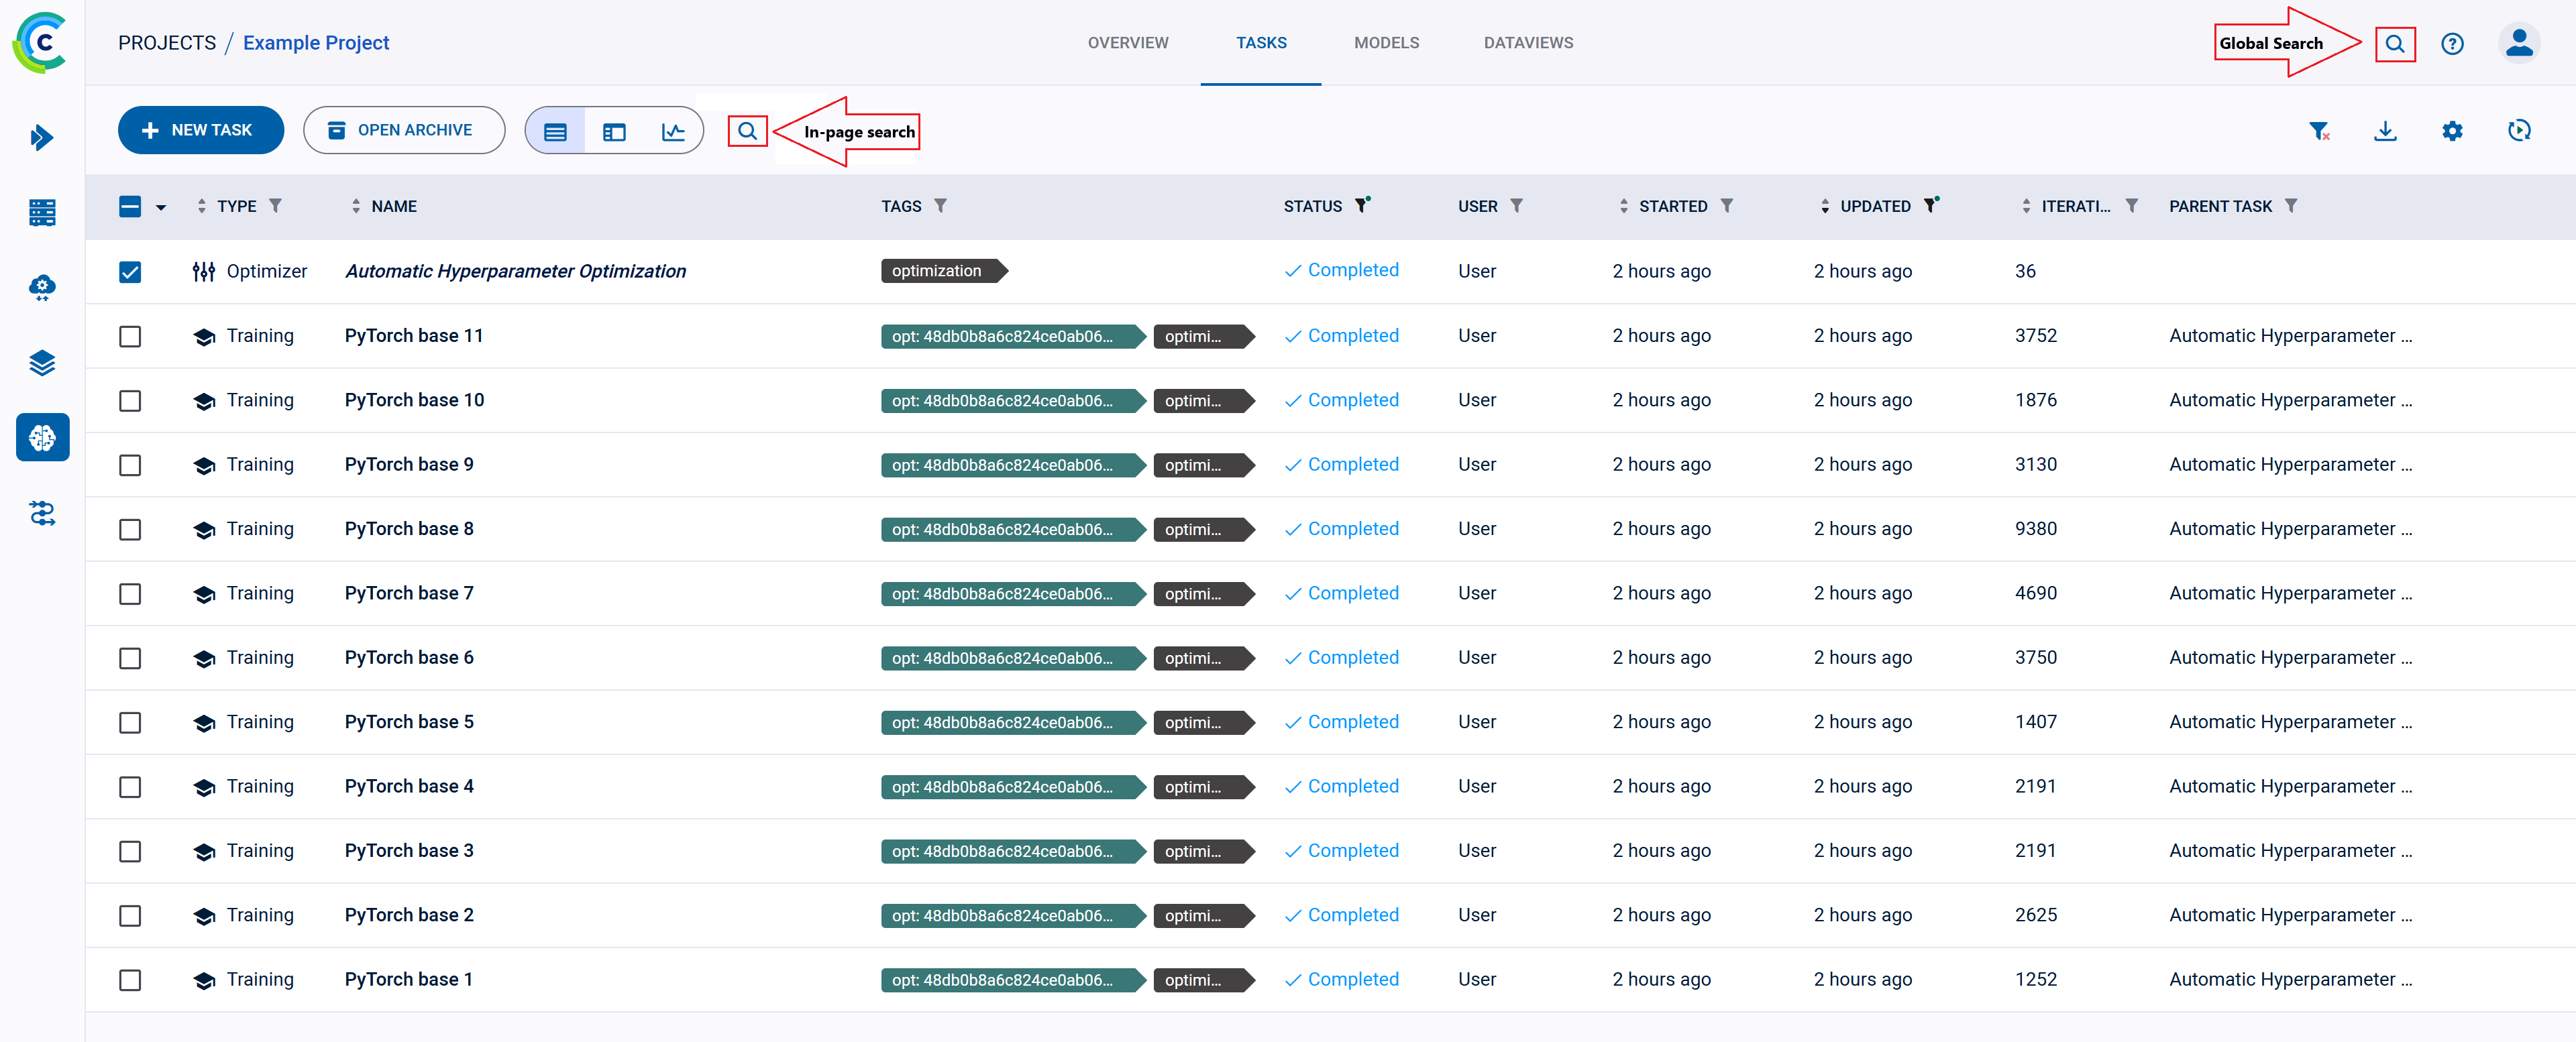The height and width of the screenshot is (1042, 2576).
Task: Open the USER column filter dropdown
Action: [1518, 206]
